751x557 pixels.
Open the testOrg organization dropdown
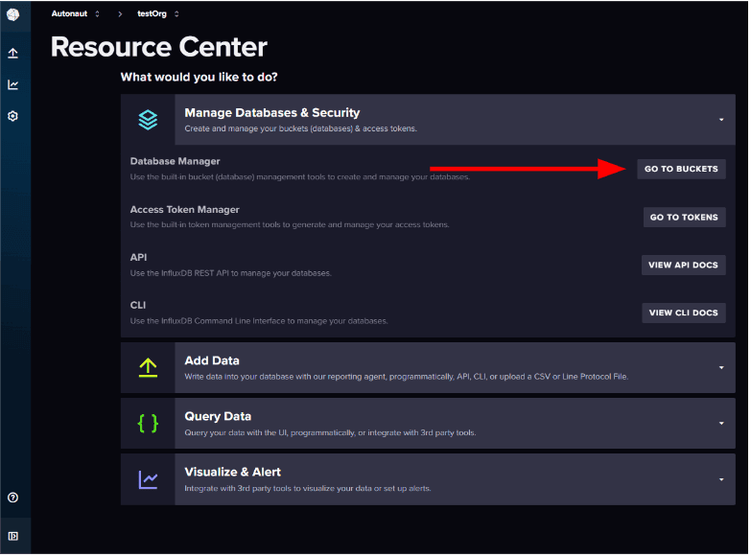point(156,13)
